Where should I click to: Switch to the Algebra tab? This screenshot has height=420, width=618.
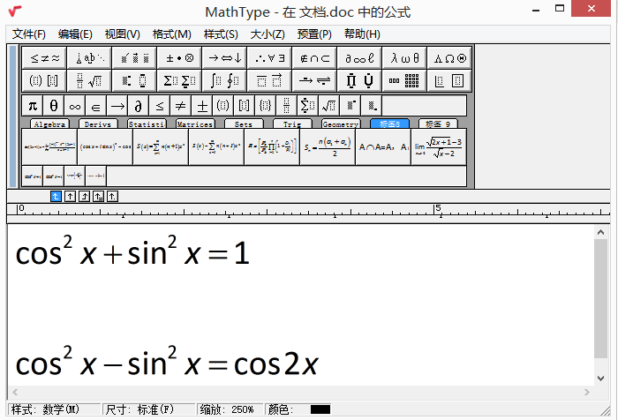click(49, 124)
